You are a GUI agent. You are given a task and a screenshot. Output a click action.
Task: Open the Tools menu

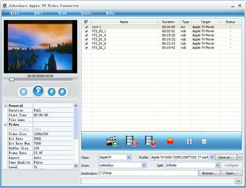86,13
